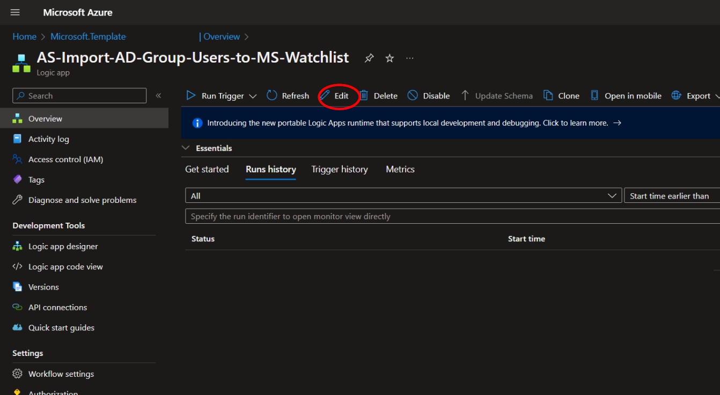Click the Activity log icon
This screenshot has width=720, height=395.
[x=18, y=139]
